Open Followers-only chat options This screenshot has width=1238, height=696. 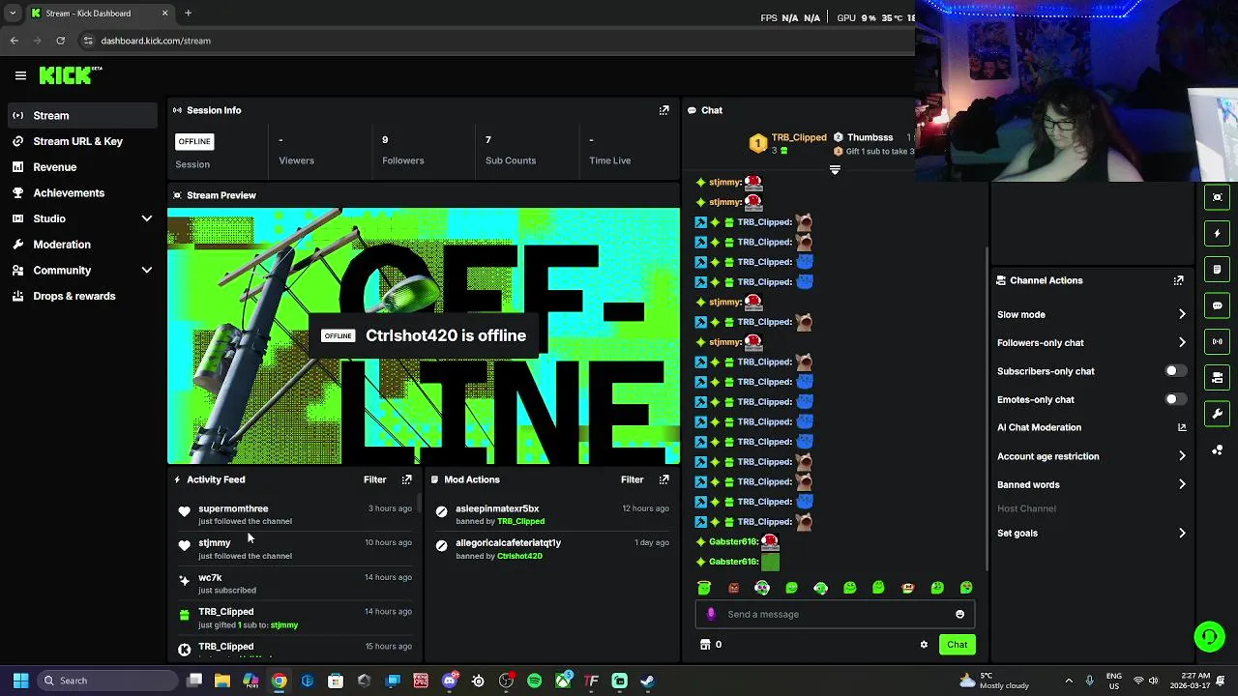click(x=1091, y=342)
